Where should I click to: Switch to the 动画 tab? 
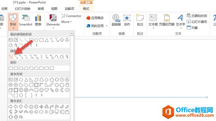(4, 9)
